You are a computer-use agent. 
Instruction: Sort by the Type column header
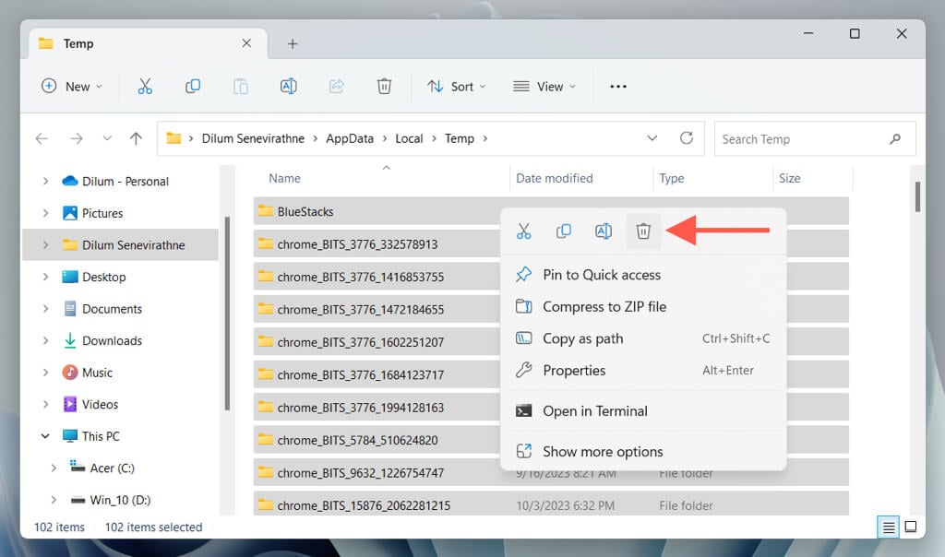(x=672, y=178)
